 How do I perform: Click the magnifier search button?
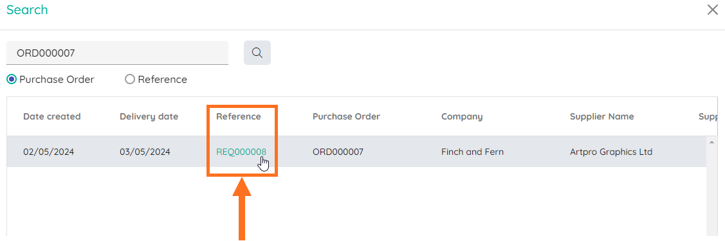click(257, 53)
